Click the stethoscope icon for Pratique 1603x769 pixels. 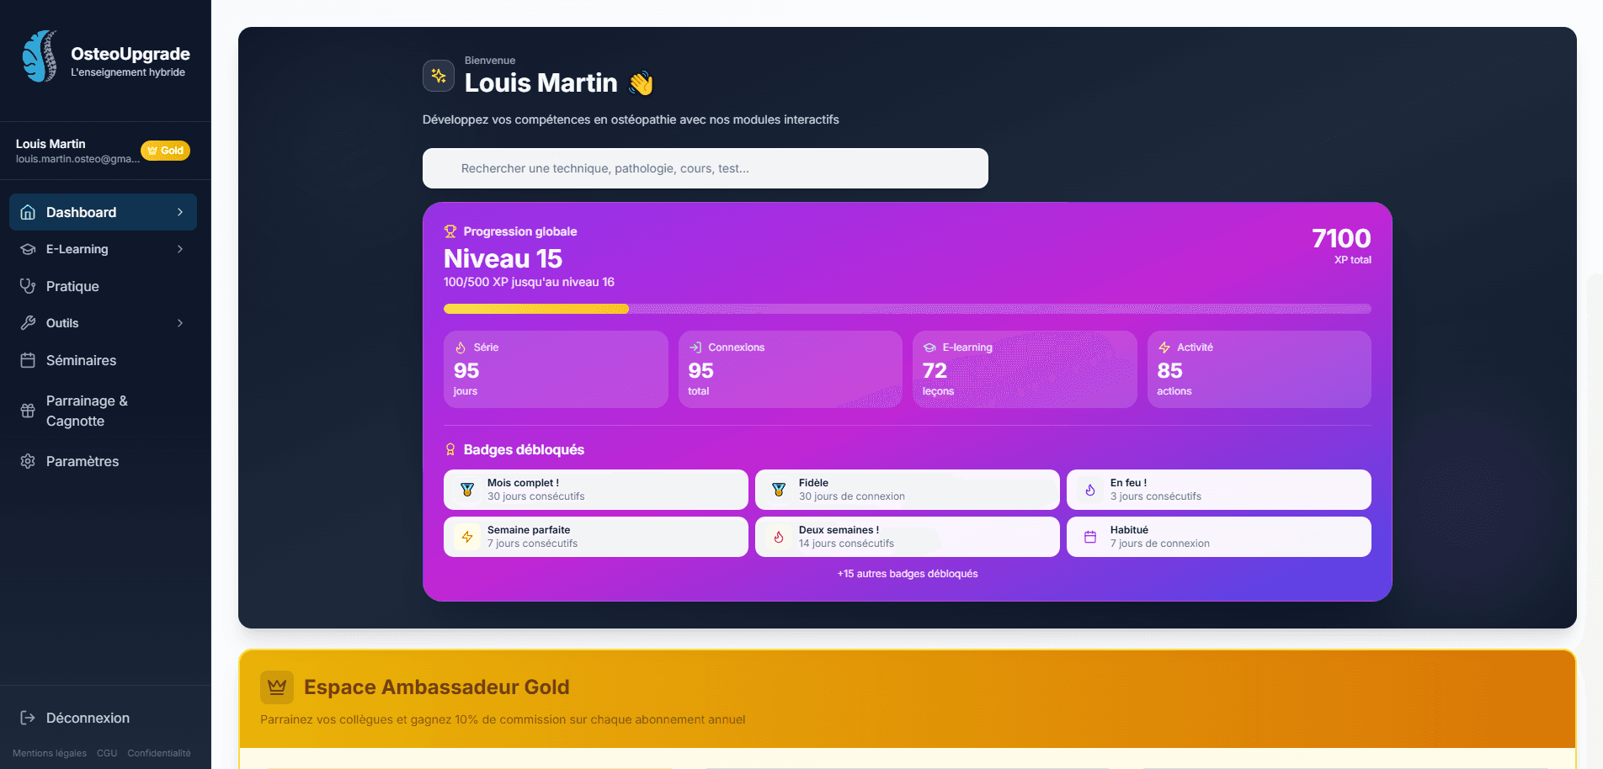(28, 286)
